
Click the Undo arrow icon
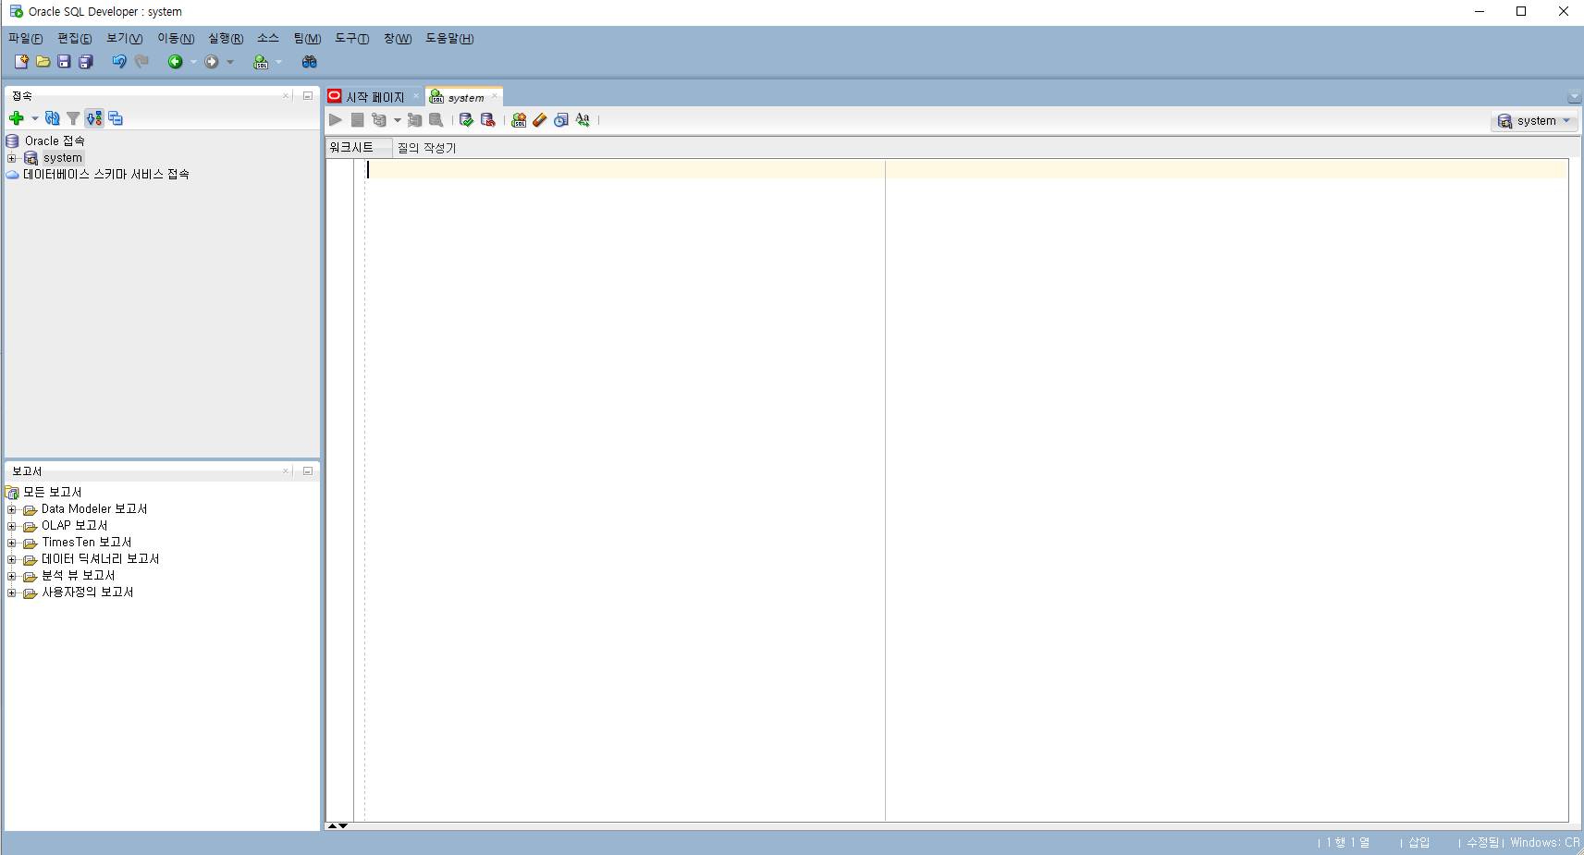point(119,62)
